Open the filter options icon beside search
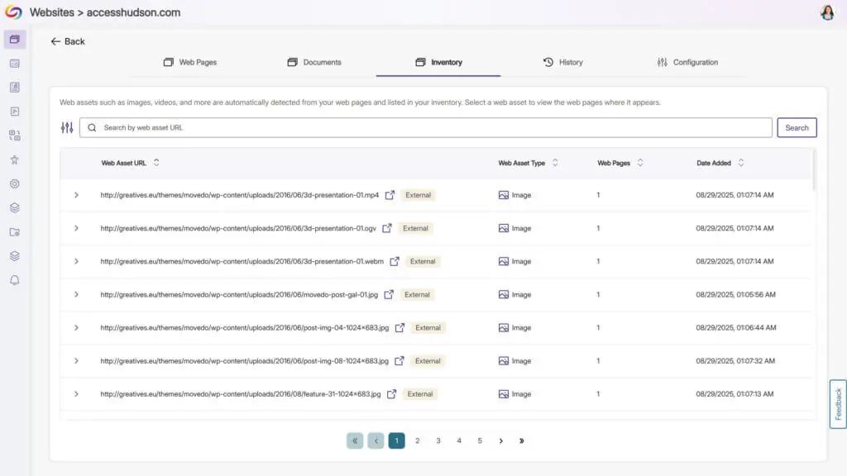This screenshot has width=847, height=476. tap(67, 127)
